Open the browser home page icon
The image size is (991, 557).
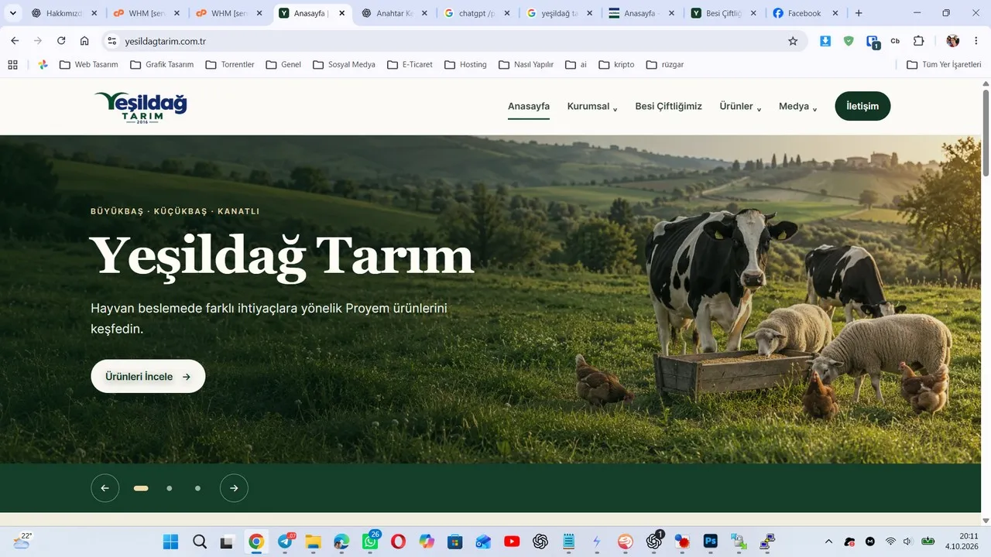coord(84,41)
